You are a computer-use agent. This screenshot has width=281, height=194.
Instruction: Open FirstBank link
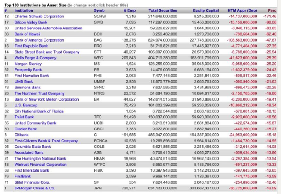coord(22,176)
